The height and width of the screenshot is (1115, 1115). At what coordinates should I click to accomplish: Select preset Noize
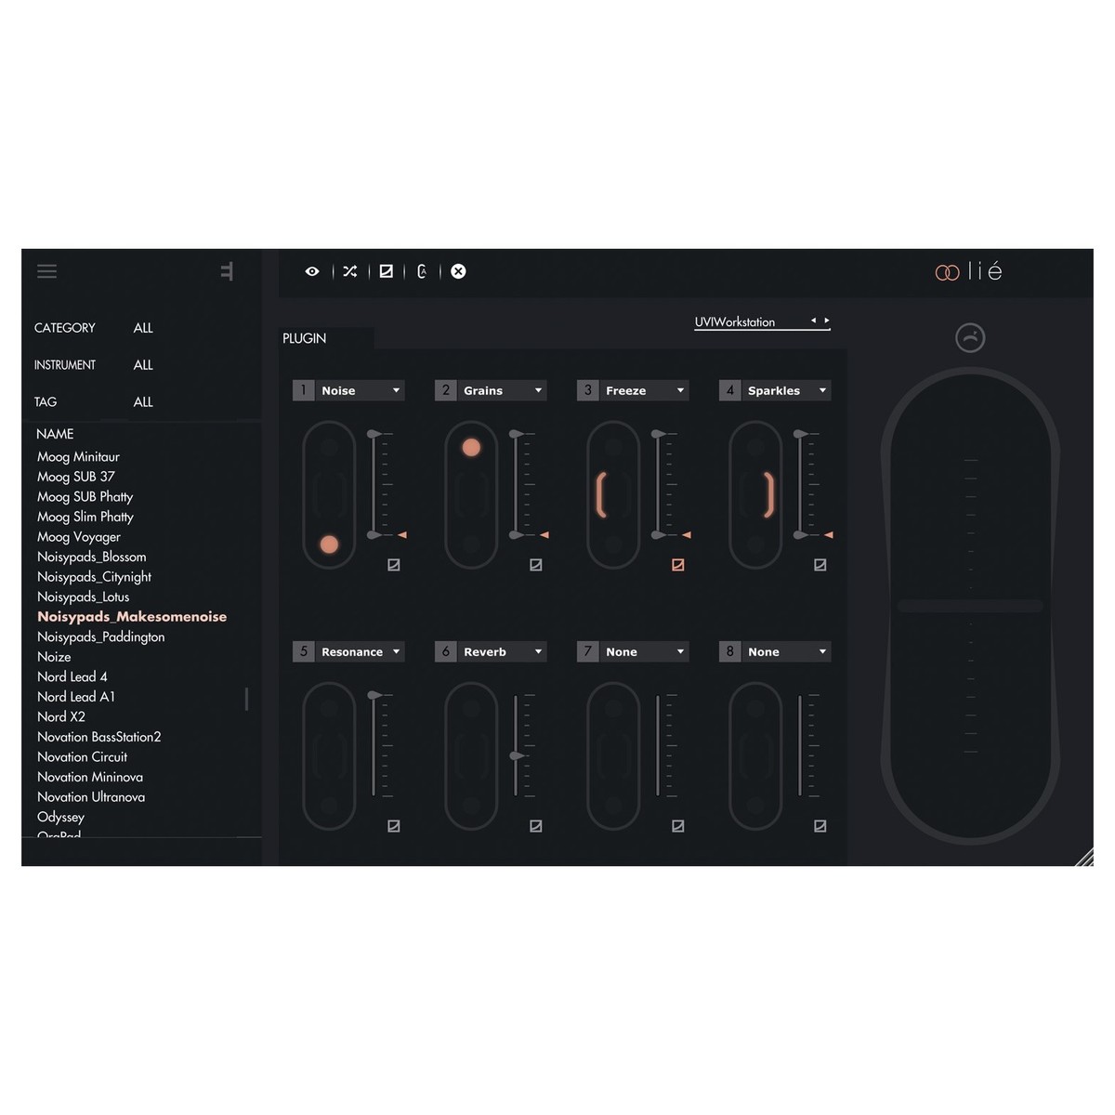pos(54,657)
